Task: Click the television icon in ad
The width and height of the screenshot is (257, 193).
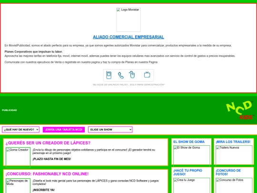Action: tap(147, 75)
